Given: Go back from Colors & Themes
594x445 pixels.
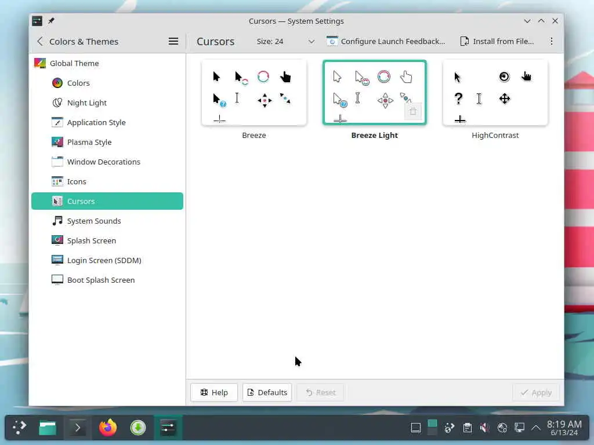Looking at the screenshot, I should click(x=40, y=41).
